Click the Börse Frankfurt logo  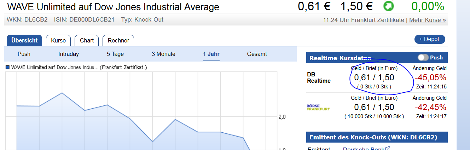[318, 108]
